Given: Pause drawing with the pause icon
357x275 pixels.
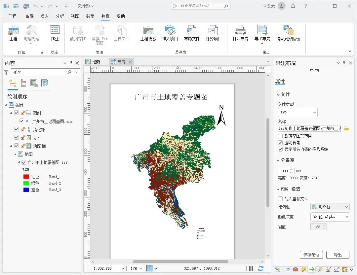Looking at the screenshot, I should 251,268.
